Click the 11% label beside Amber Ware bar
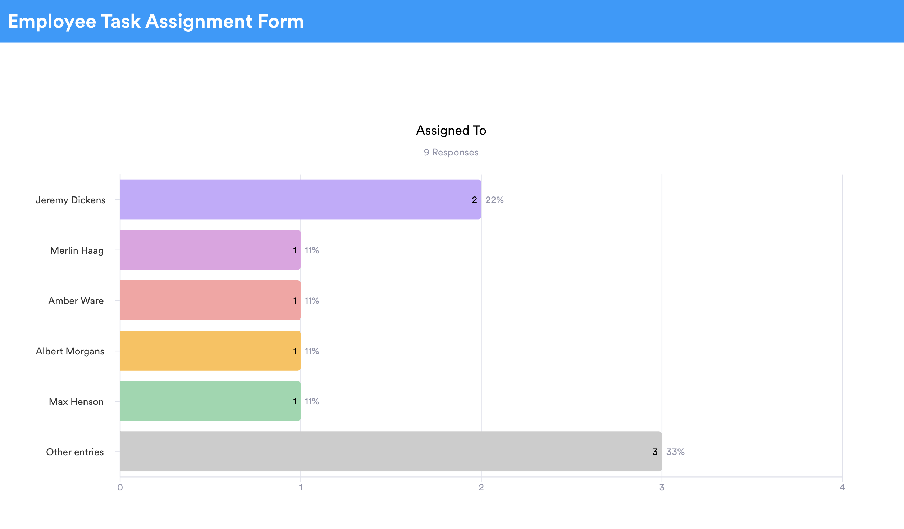The height and width of the screenshot is (529, 904). pos(312,301)
